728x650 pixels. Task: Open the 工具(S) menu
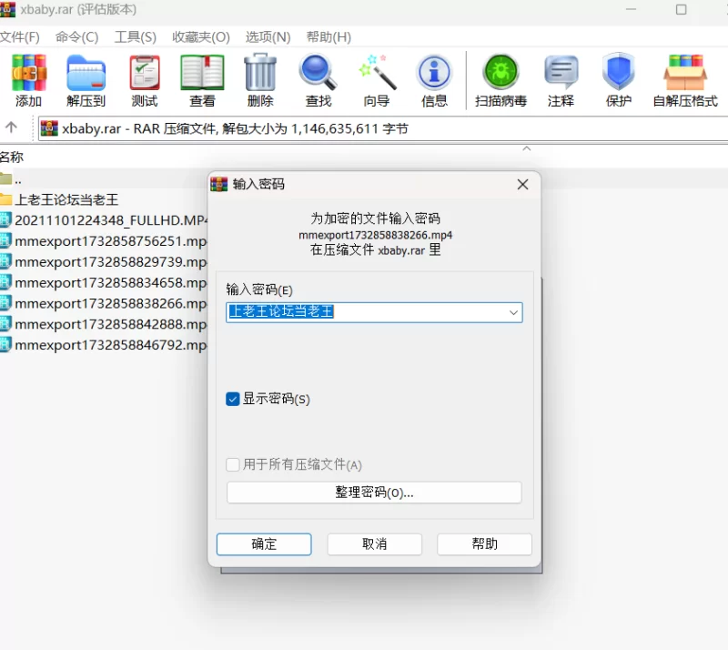tap(136, 36)
